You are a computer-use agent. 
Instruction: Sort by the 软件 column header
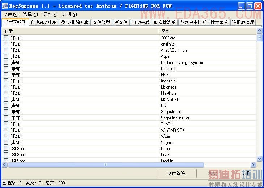(208, 31)
